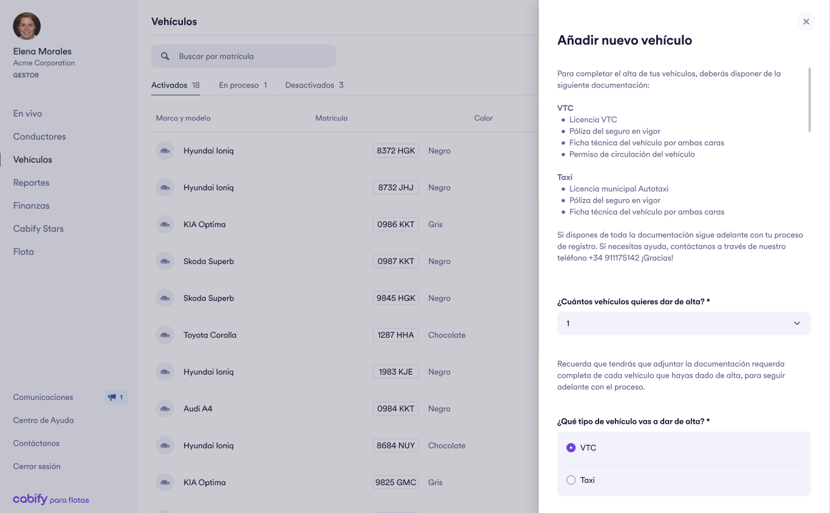
Task: Click the Matrícula column header
Action: coord(331,118)
